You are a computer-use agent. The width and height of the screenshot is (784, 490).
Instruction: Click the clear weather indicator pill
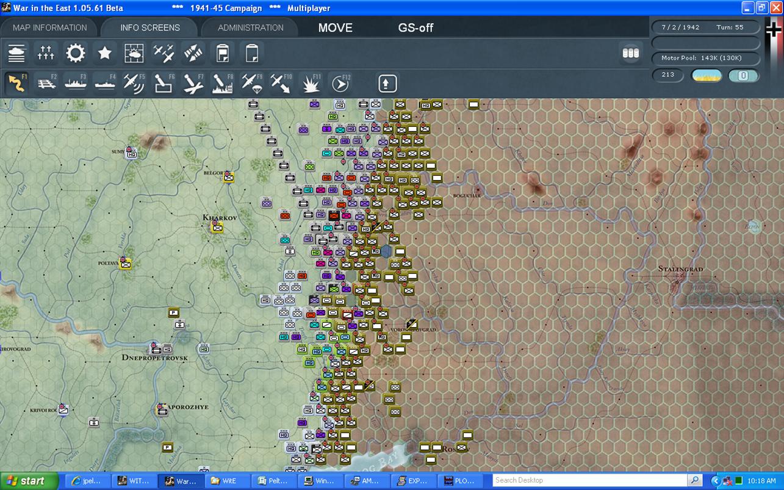tap(707, 76)
